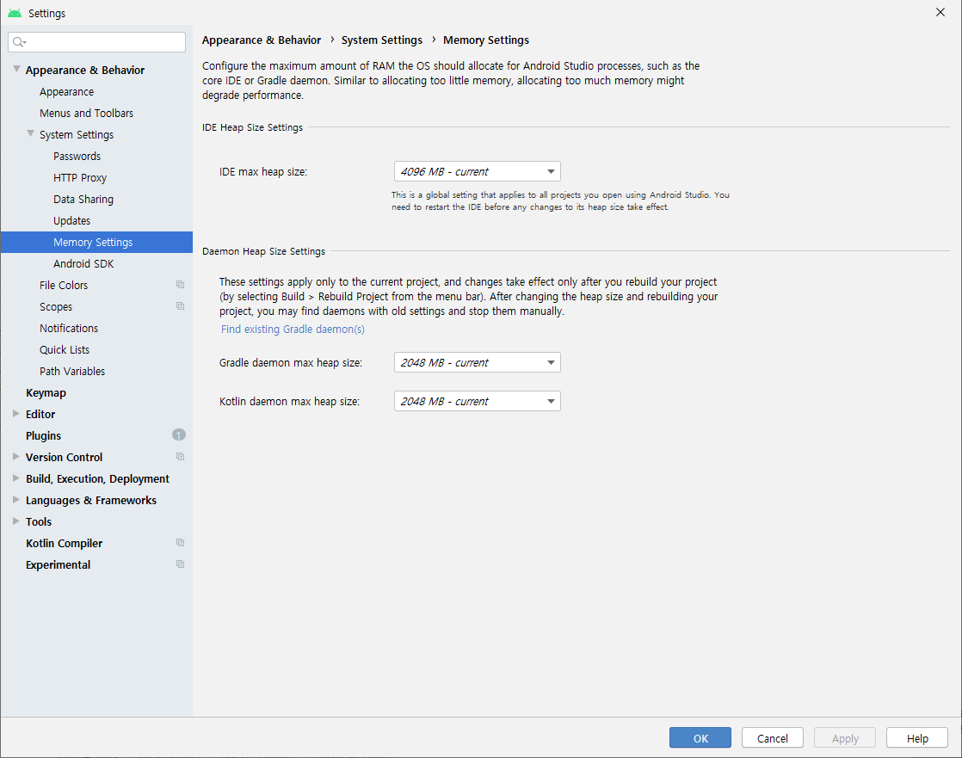Viewport: 962px width, 758px height.
Task: Click the Plugins update count badge
Action: (x=178, y=434)
